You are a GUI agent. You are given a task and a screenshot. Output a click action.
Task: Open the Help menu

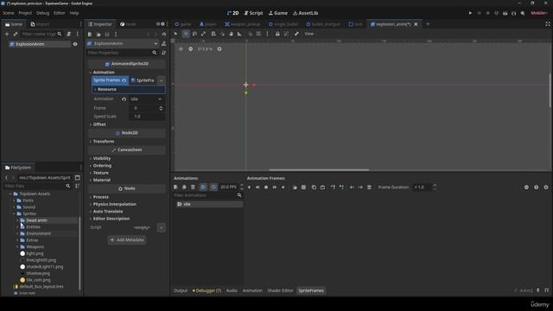point(74,13)
